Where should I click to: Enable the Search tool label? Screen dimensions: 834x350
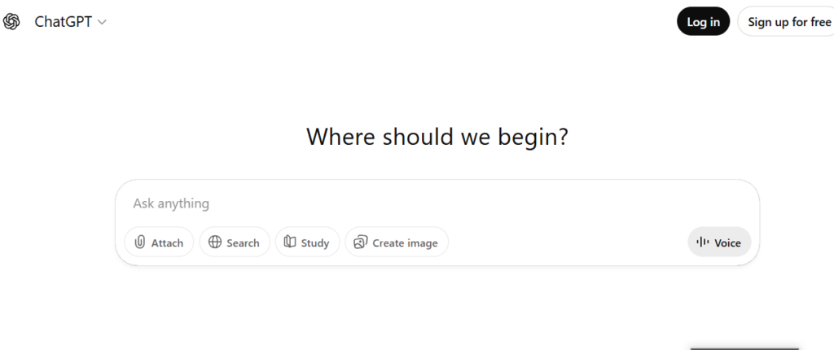click(x=243, y=243)
